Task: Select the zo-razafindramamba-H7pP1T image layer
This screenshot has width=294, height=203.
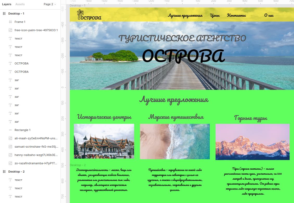Action: (x=30, y=163)
